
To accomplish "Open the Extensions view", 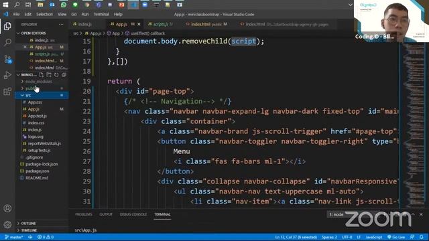I will (x=7, y=91).
